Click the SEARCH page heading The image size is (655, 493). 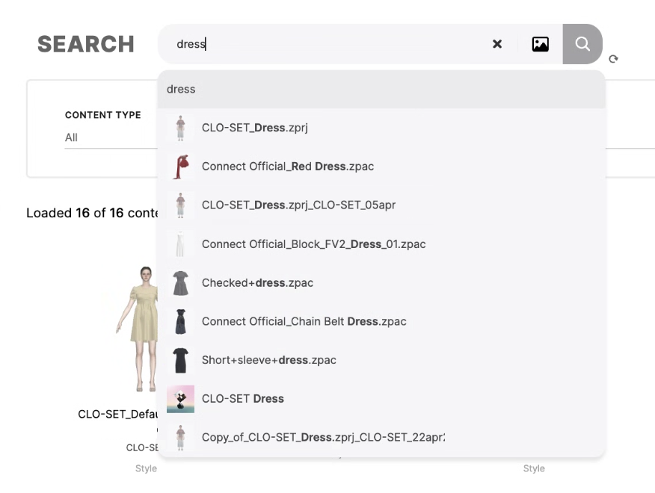click(85, 44)
